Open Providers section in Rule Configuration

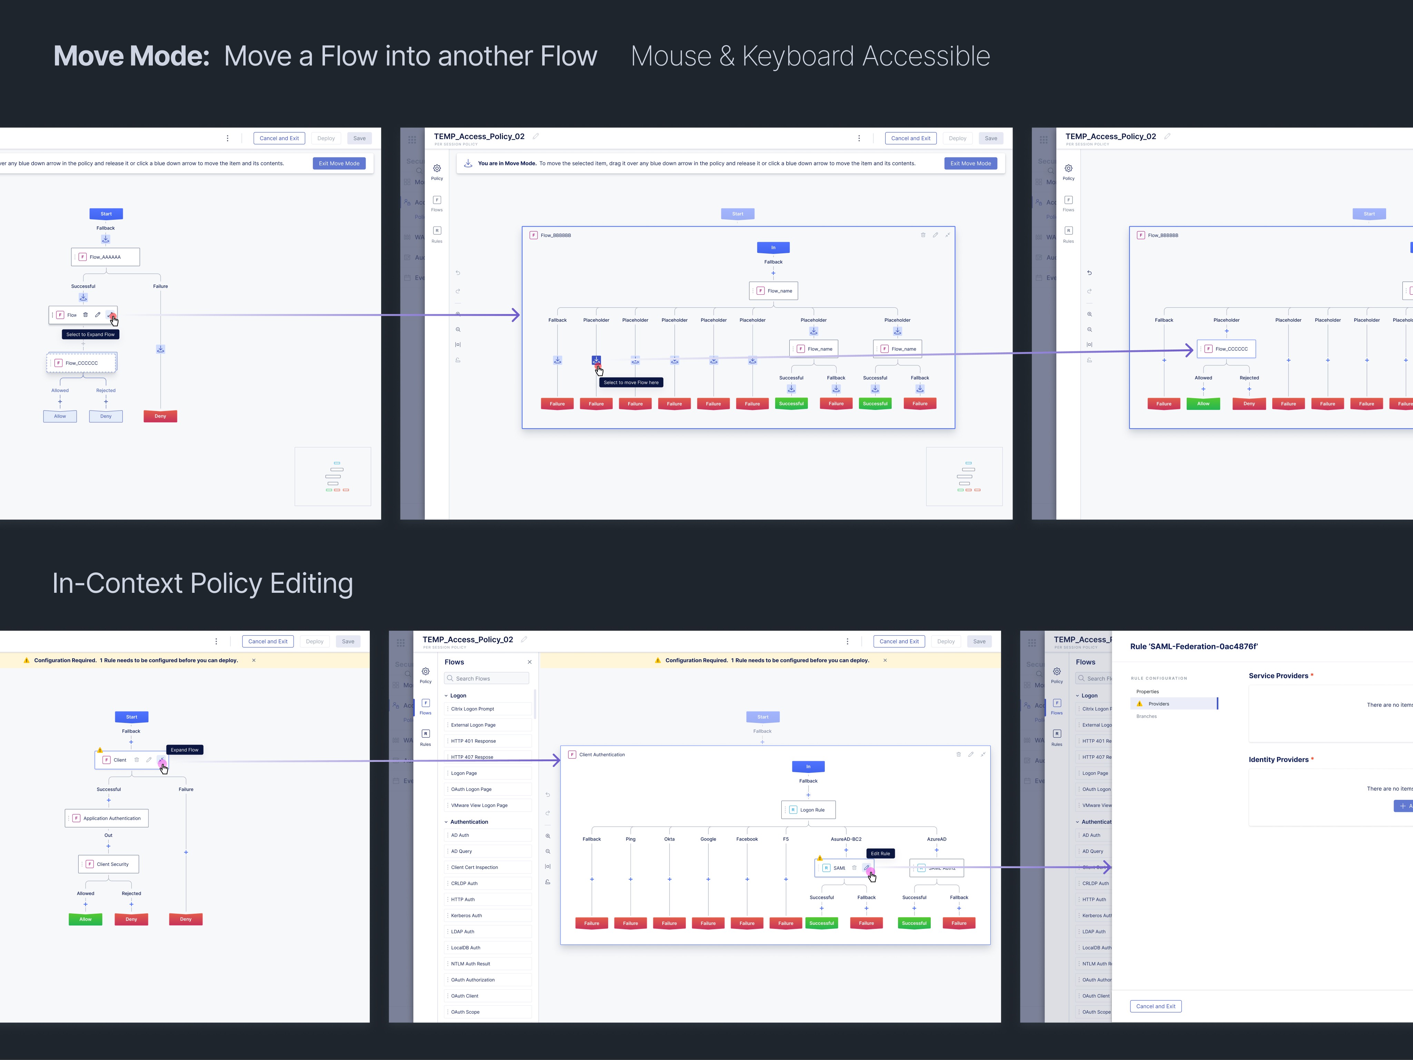click(1159, 704)
